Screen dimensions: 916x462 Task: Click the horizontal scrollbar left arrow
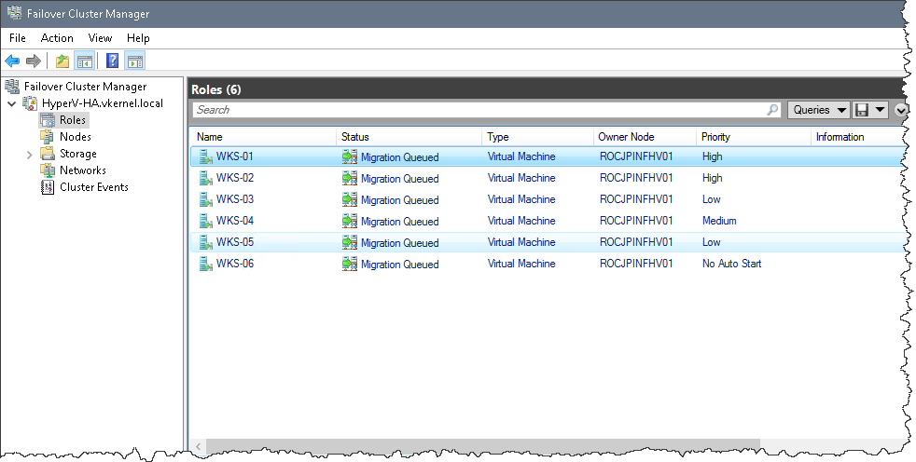tap(198, 446)
